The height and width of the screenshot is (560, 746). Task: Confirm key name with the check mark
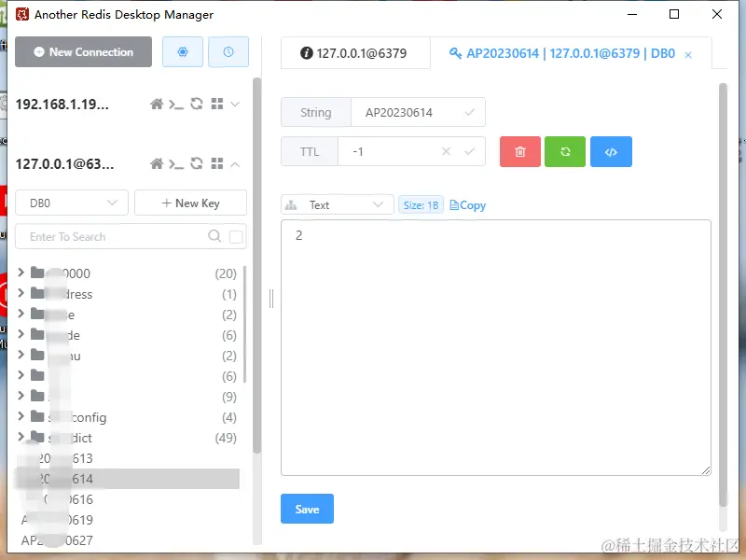pos(470,112)
